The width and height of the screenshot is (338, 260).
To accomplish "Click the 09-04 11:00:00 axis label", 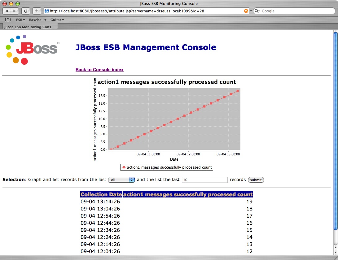I will 148,154.
